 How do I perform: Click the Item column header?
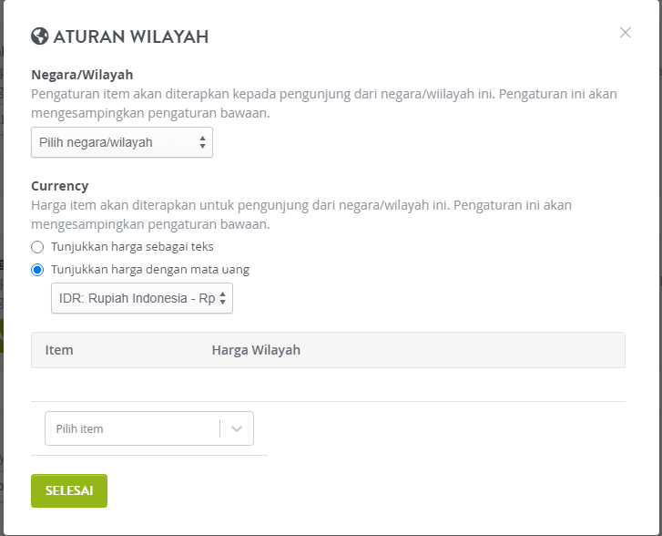[59, 350]
